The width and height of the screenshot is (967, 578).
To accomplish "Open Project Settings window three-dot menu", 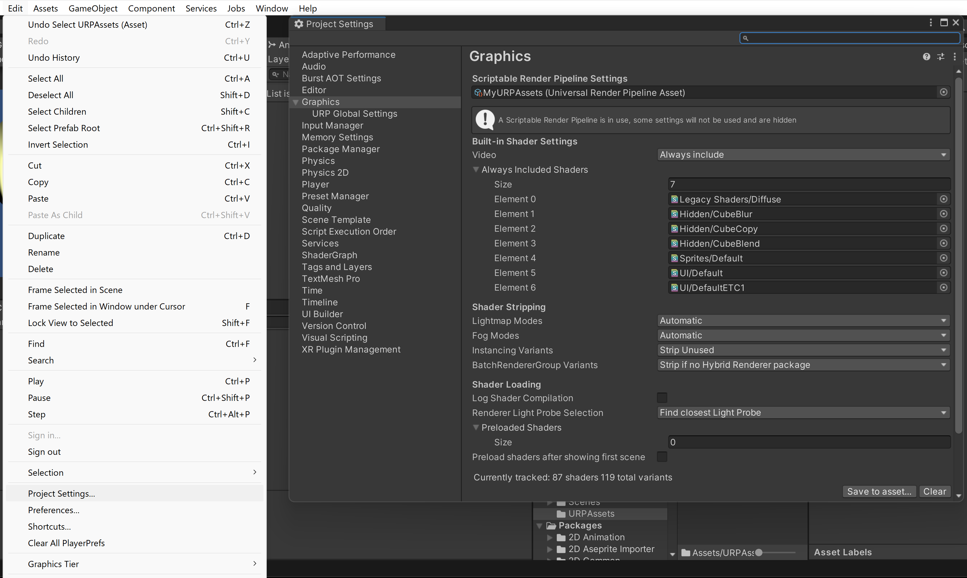I will [931, 23].
